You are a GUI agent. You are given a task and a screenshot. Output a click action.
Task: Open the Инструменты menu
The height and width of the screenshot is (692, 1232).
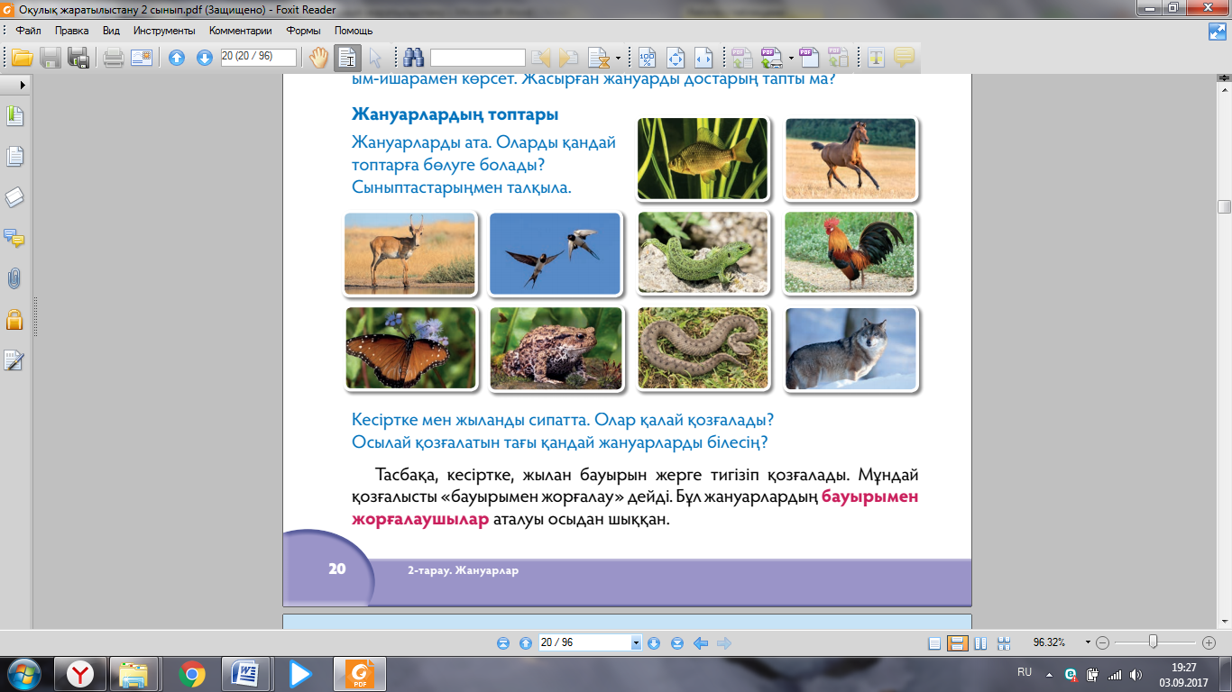[164, 31]
